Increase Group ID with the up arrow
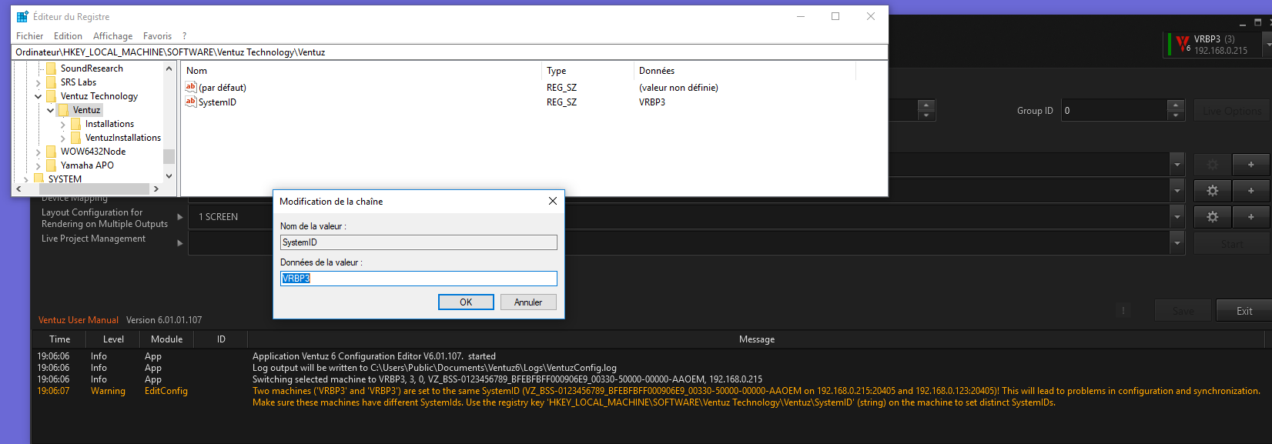Image resolution: width=1272 pixels, height=444 pixels. point(1175,105)
